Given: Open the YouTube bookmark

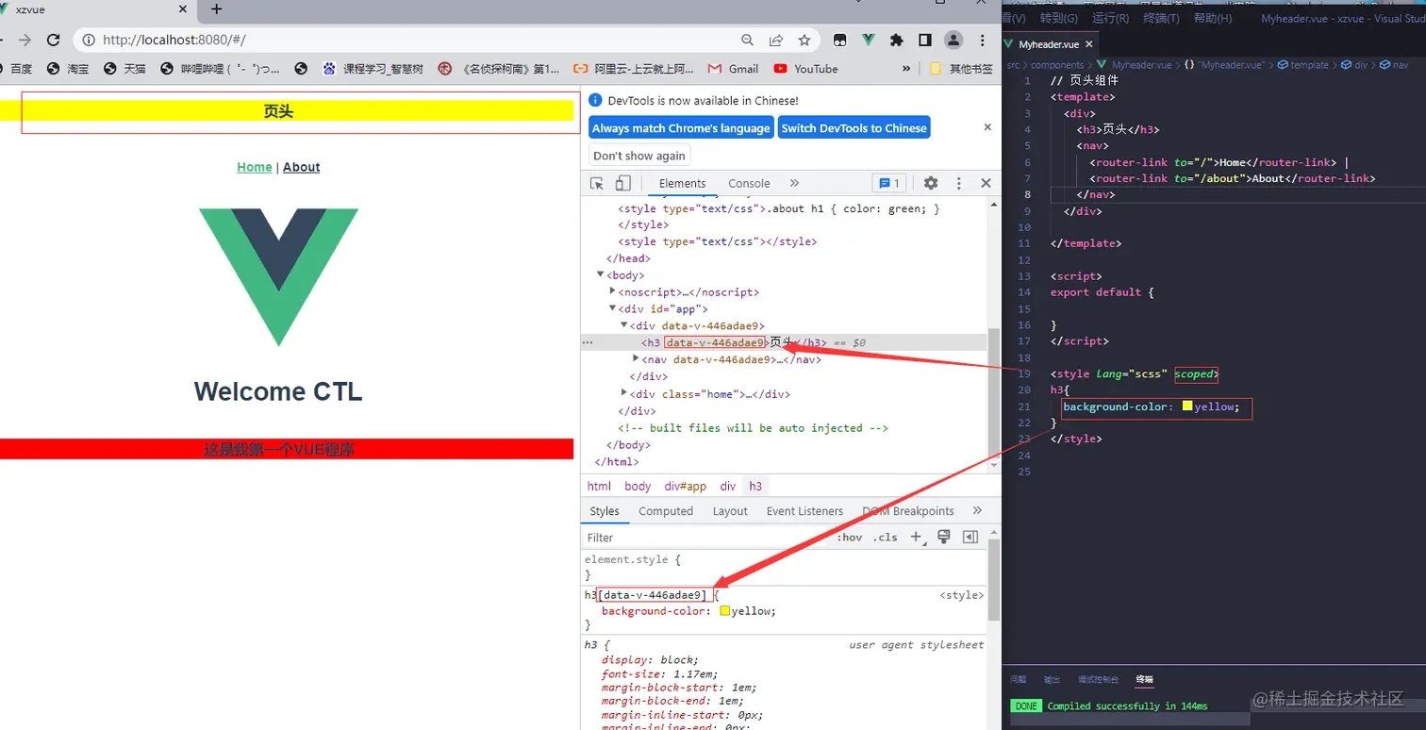Looking at the screenshot, I should [x=805, y=69].
